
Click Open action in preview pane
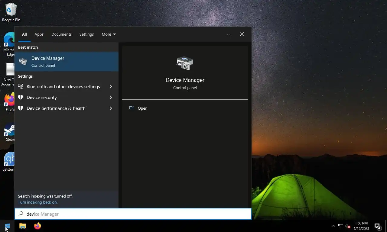142,108
